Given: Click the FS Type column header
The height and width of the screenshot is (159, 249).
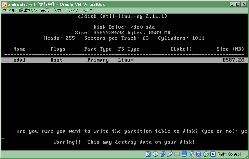Looking at the screenshot, I should coord(129,49).
